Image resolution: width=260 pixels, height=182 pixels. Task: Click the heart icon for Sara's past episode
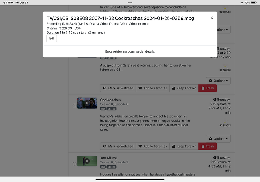pyautogui.click(x=140, y=88)
